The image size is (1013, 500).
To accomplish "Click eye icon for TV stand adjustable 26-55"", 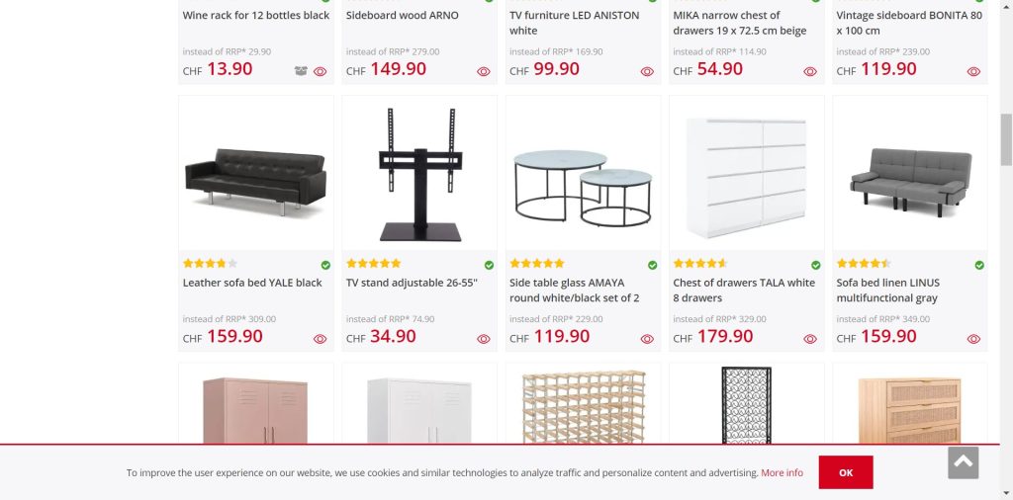I will pyautogui.click(x=484, y=339).
